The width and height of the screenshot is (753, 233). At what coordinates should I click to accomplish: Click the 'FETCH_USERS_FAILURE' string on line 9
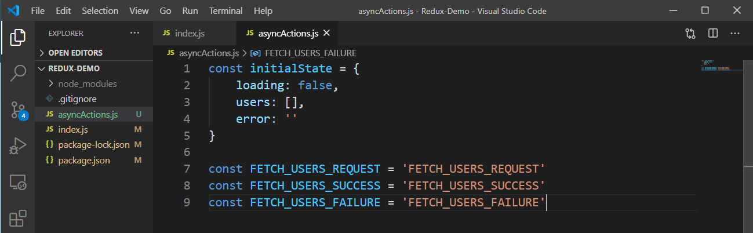[x=474, y=202]
